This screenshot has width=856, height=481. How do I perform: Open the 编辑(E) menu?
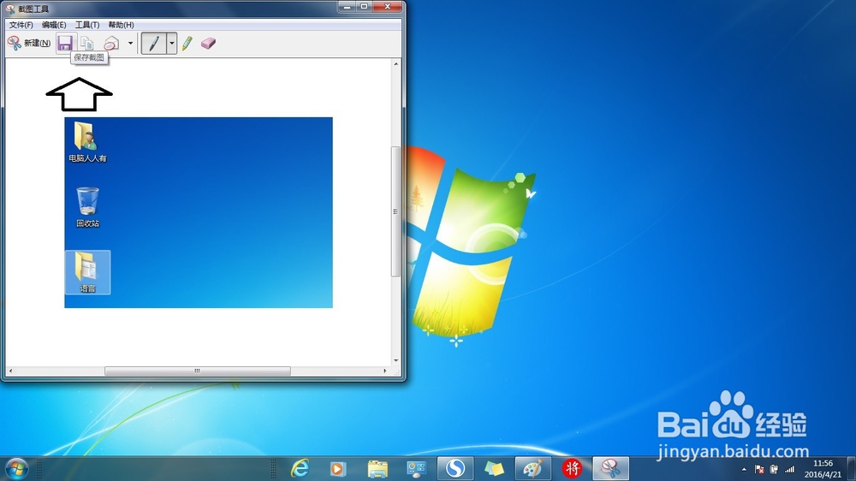click(54, 25)
